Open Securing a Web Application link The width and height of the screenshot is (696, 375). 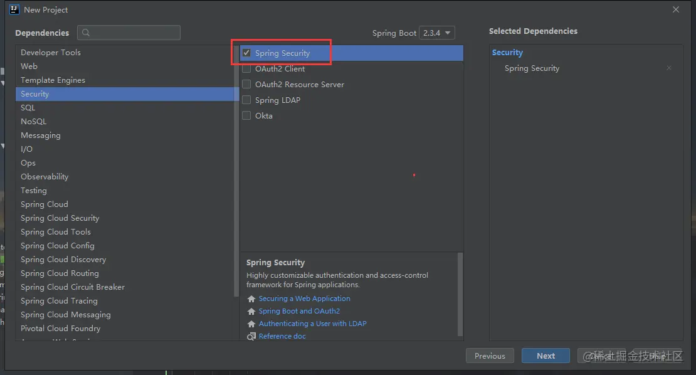[305, 298]
